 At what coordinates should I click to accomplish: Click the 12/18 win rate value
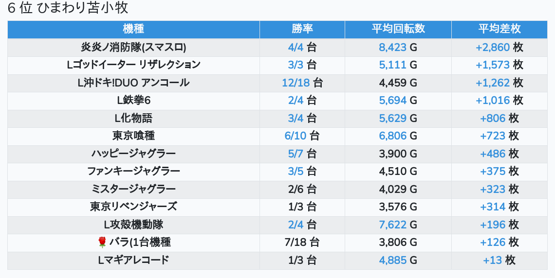(x=296, y=83)
